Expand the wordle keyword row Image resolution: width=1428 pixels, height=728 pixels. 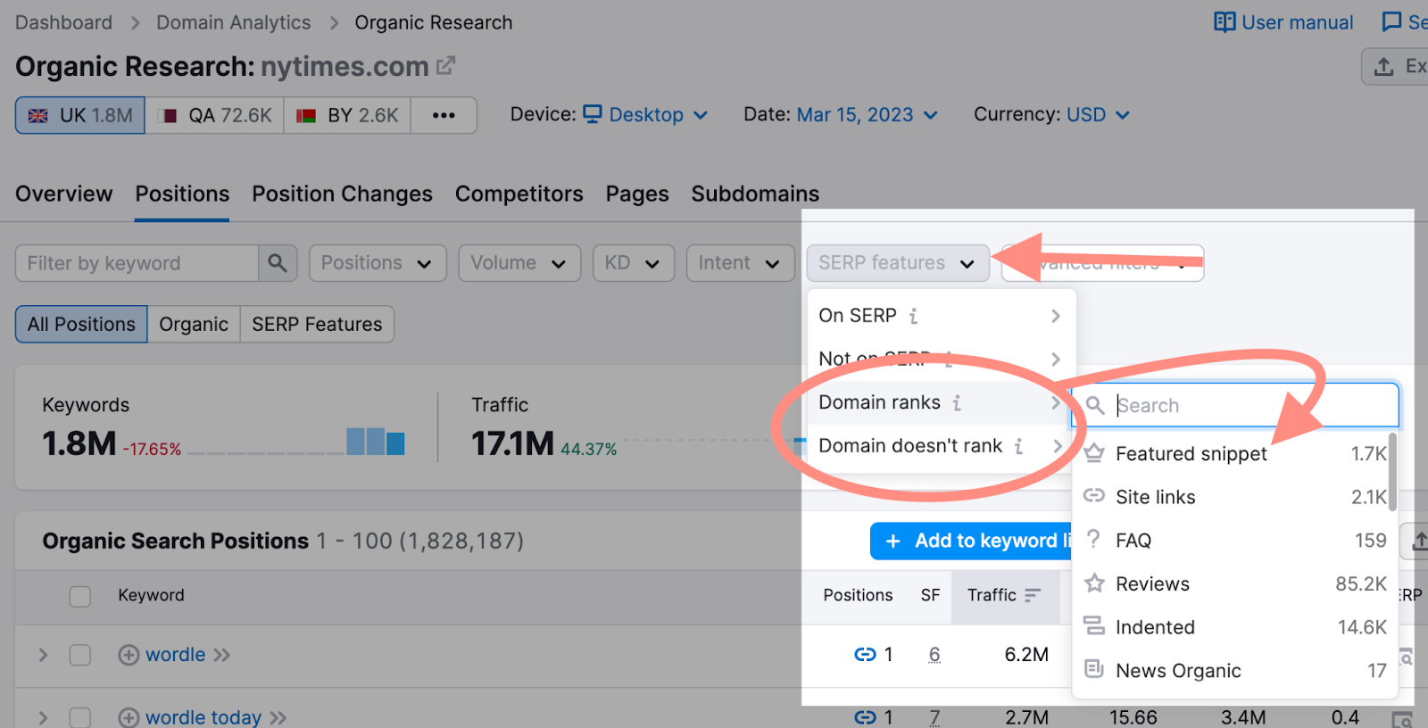point(43,655)
